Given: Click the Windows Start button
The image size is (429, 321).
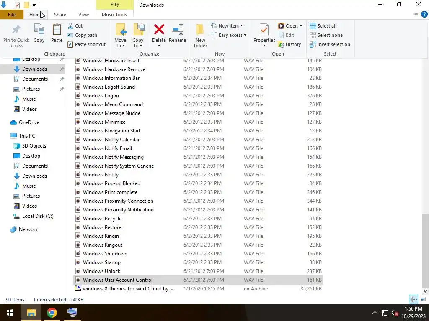Looking at the screenshot, I should 10,313.
